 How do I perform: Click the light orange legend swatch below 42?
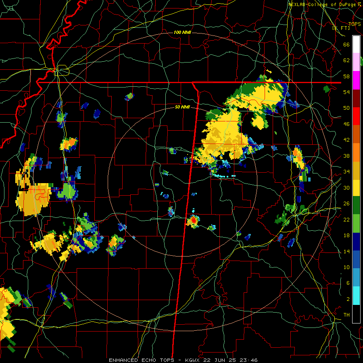point(356,152)
